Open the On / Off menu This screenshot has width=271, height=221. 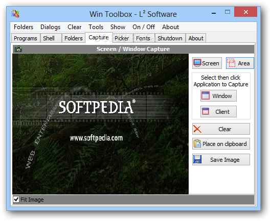(x=144, y=27)
